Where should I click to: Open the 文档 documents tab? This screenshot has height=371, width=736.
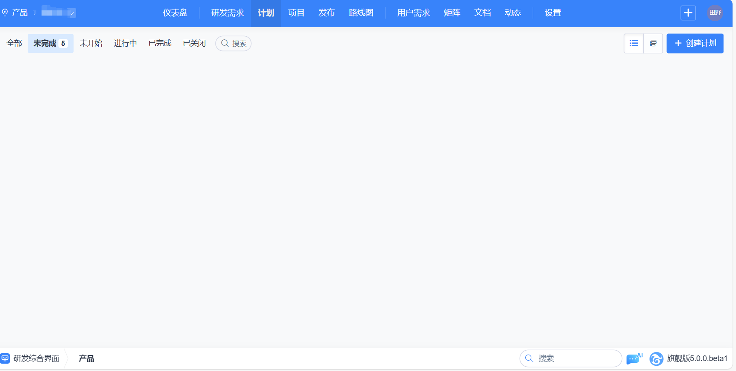click(x=482, y=13)
